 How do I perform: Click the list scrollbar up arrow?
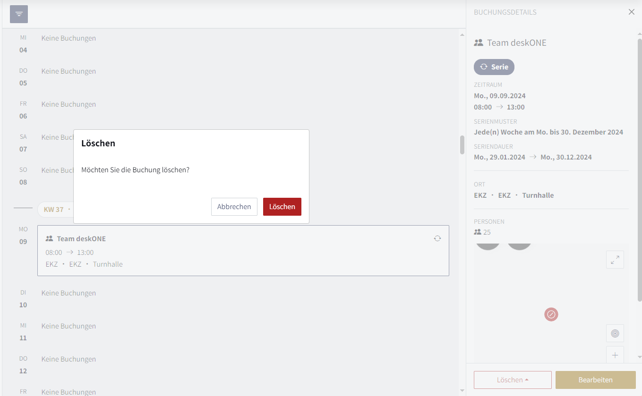[x=462, y=34]
